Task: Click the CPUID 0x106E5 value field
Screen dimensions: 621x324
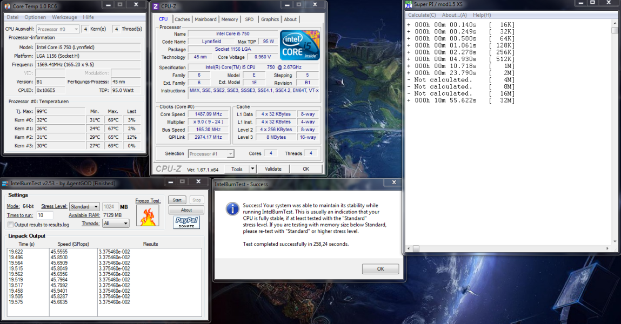Action: point(50,90)
